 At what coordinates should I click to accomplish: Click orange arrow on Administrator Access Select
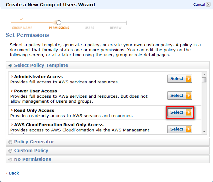click(189, 79)
